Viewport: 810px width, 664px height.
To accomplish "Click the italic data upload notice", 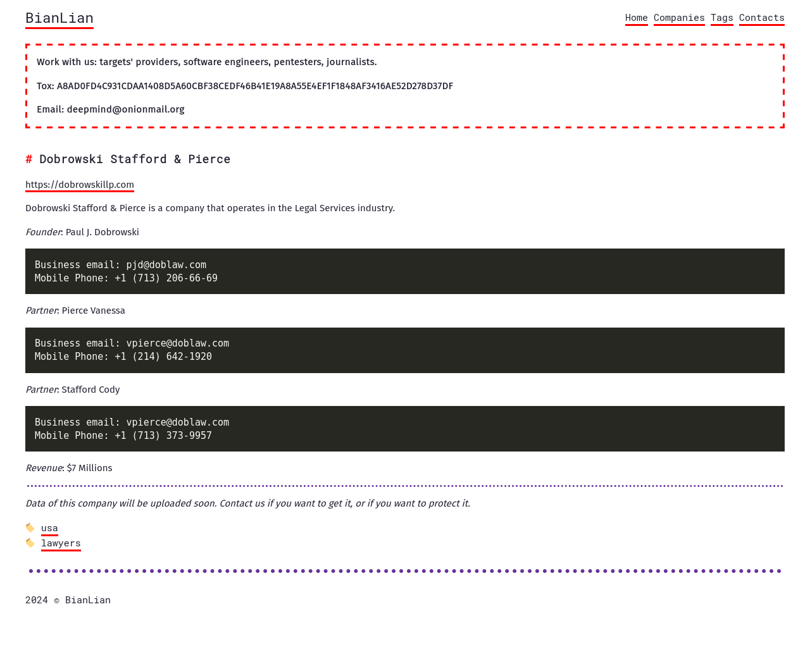I will (247, 503).
